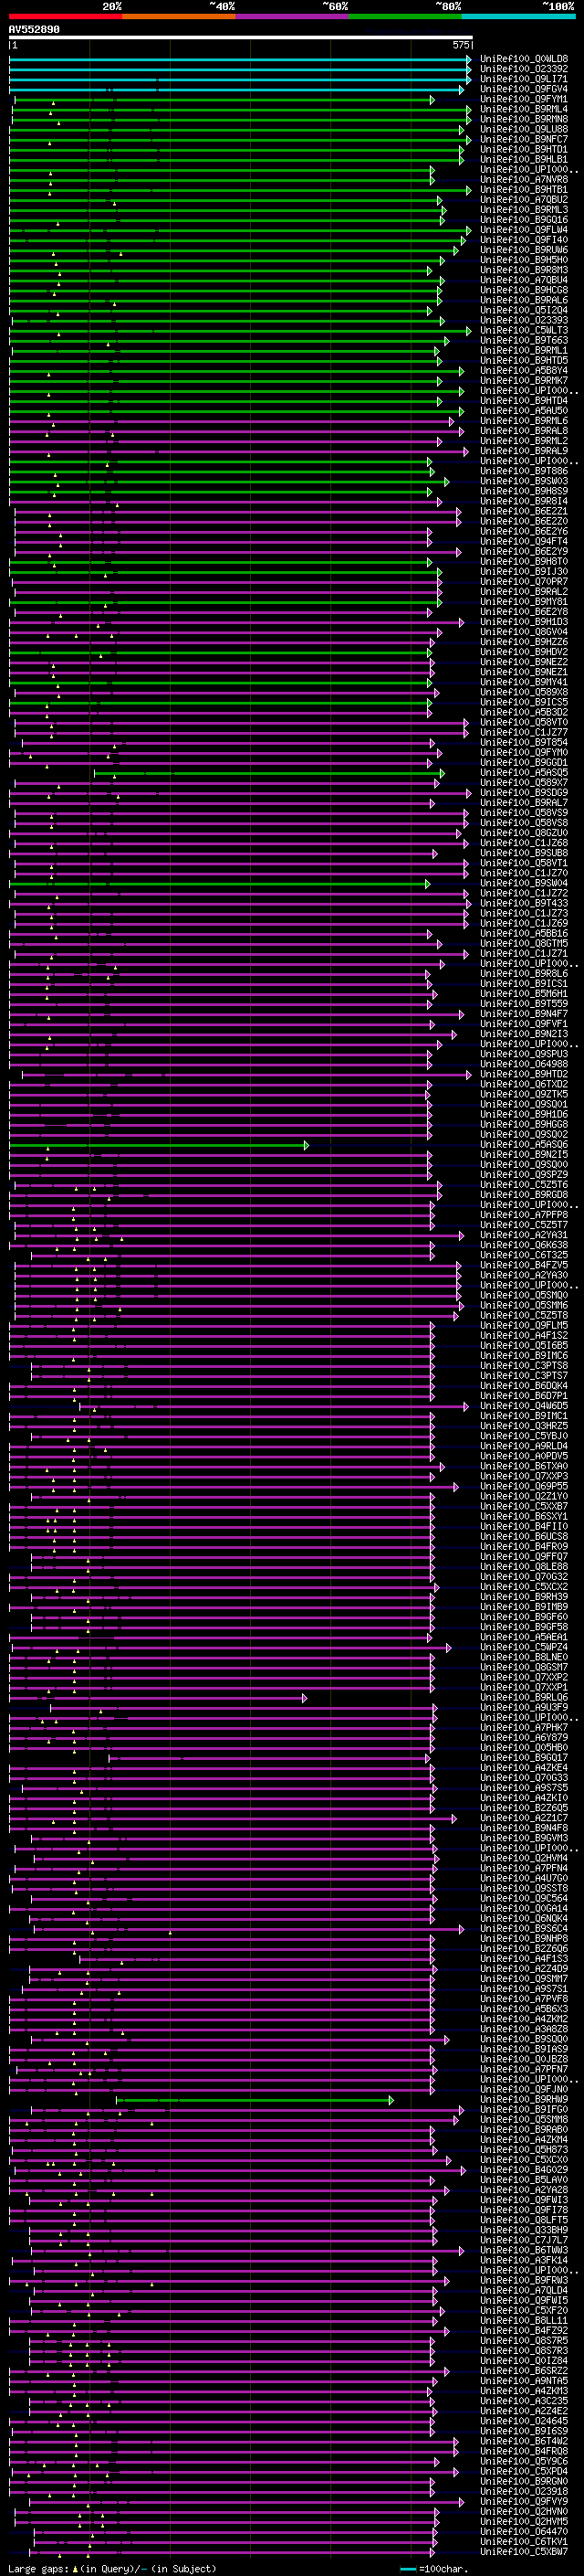Select hit UniRef100_B9HTD1

click(x=524, y=149)
